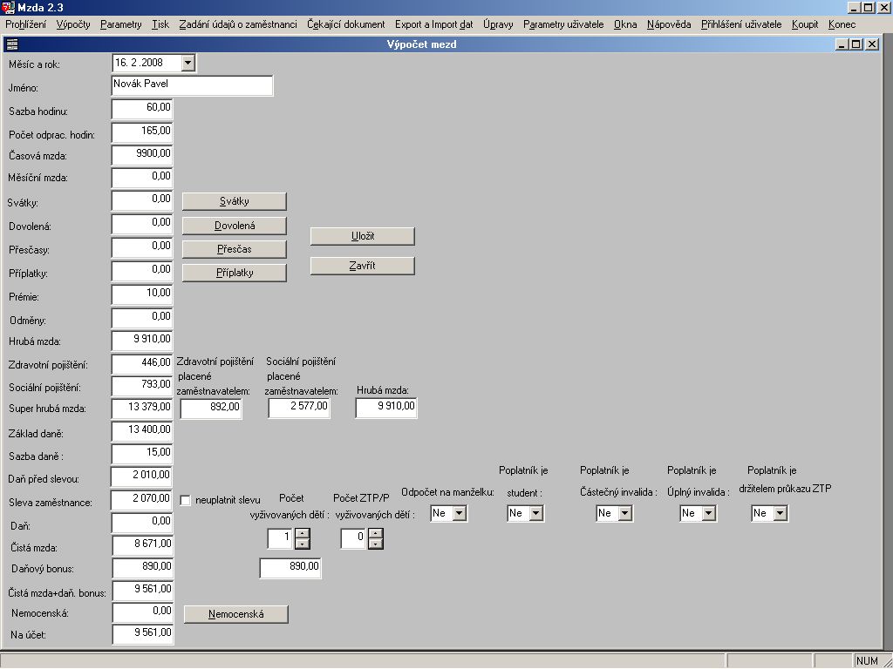Minimize the Výpočet mezd child window

[x=842, y=44]
